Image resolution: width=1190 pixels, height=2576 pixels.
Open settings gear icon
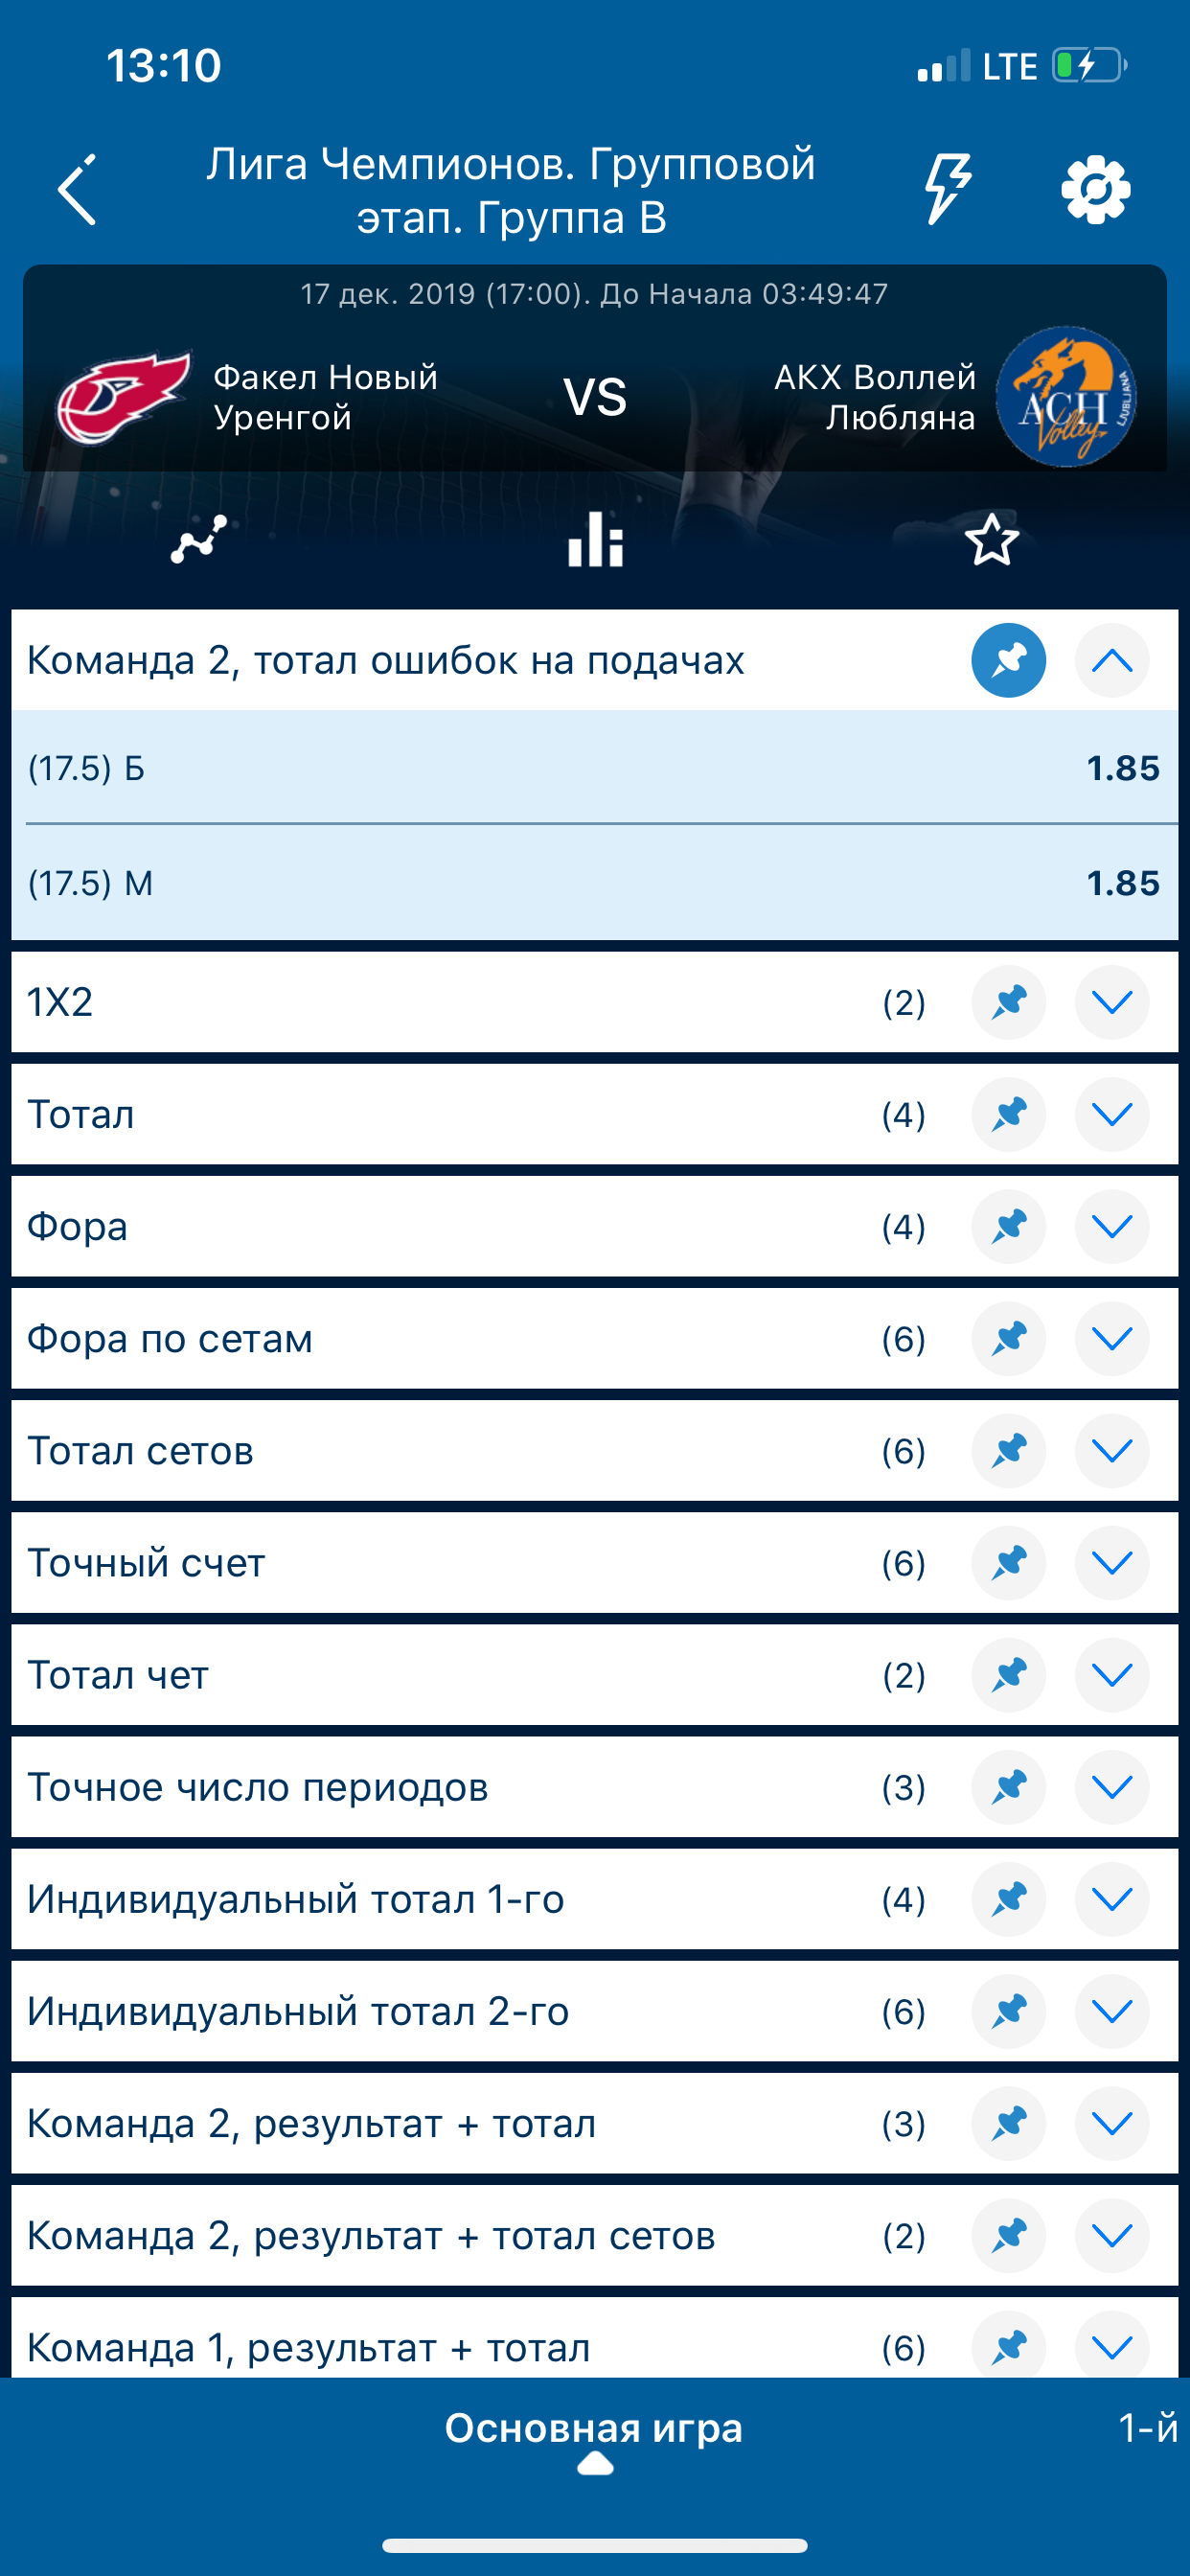coord(1095,189)
